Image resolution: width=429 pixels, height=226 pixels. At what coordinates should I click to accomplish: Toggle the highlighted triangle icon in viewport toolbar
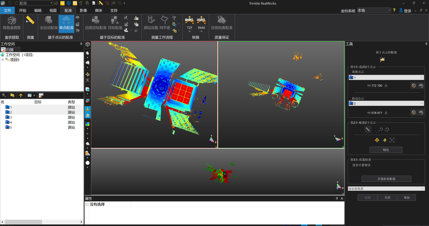click(87, 109)
